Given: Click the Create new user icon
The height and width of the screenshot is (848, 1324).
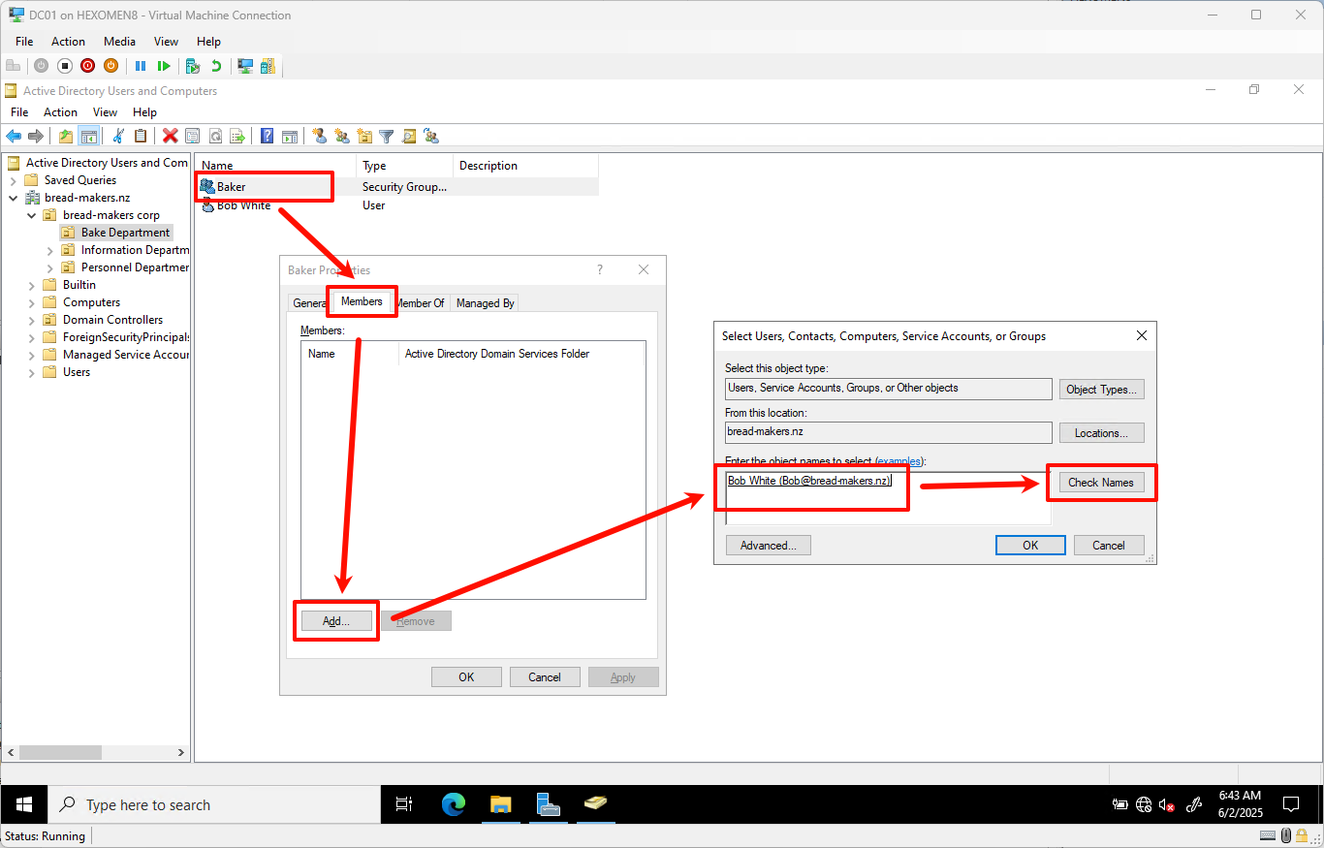Looking at the screenshot, I should 319,136.
